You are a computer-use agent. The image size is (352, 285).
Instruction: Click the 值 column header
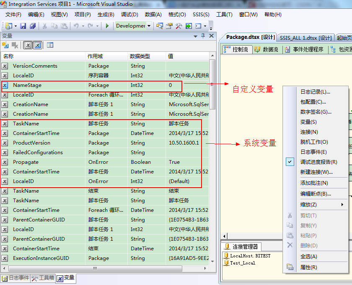(x=187, y=56)
